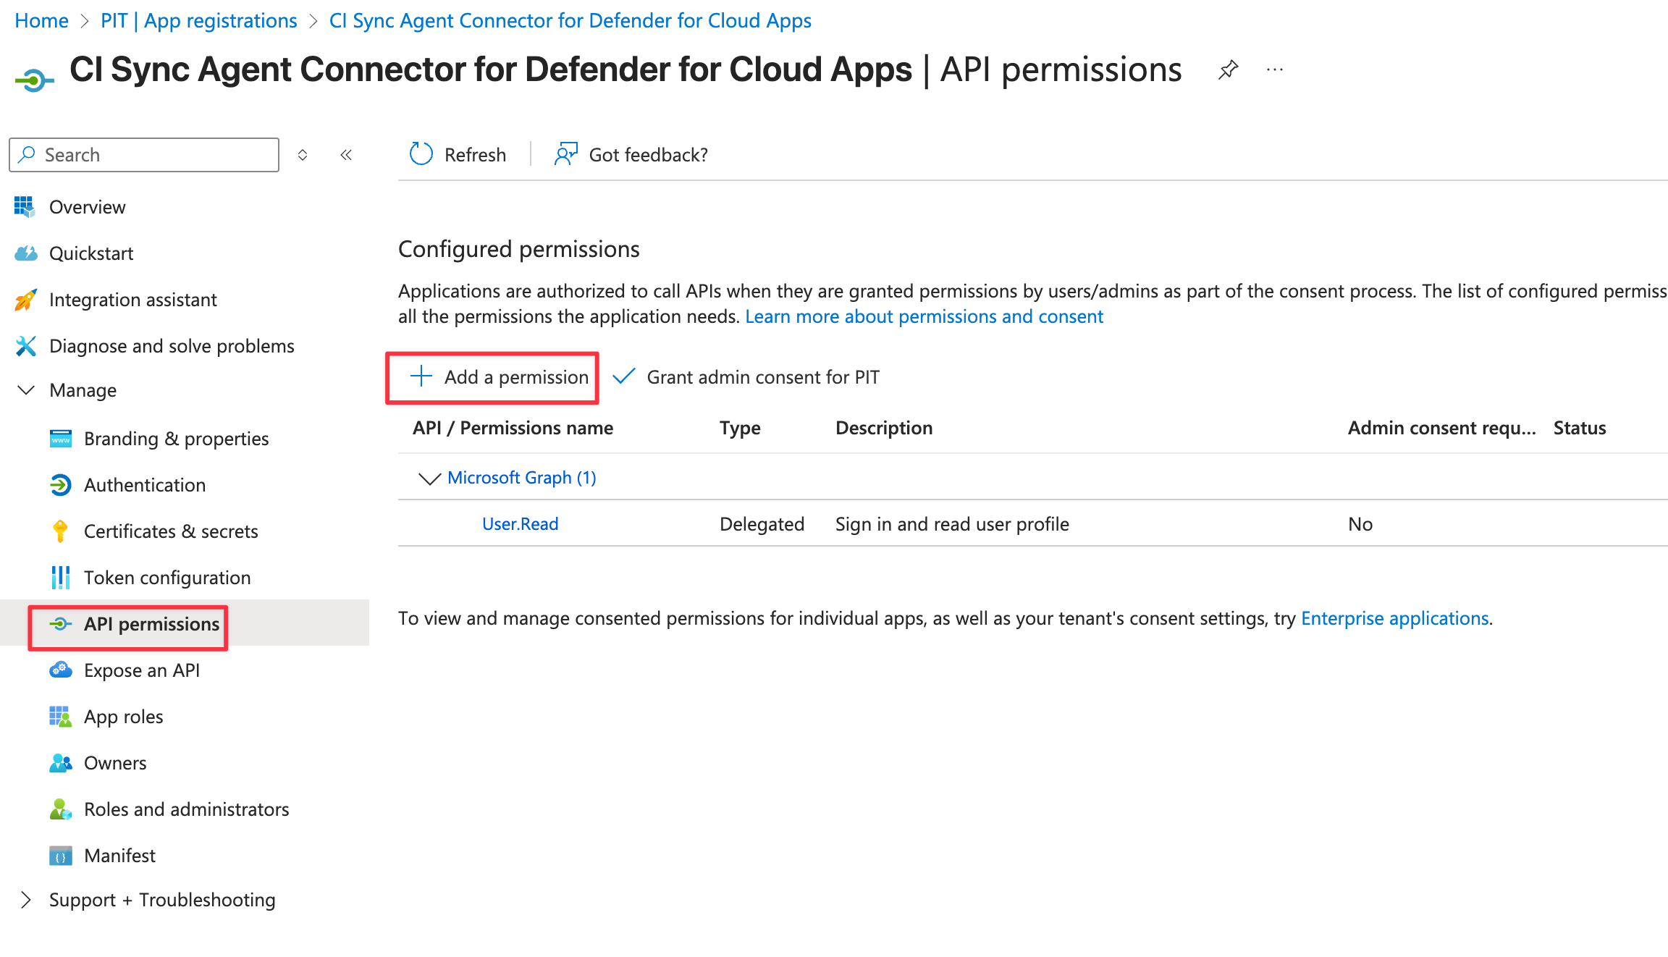Viewport: 1668px width, 957px height.
Task: Select API permissions in the sidebar
Action: [x=152, y=624]
